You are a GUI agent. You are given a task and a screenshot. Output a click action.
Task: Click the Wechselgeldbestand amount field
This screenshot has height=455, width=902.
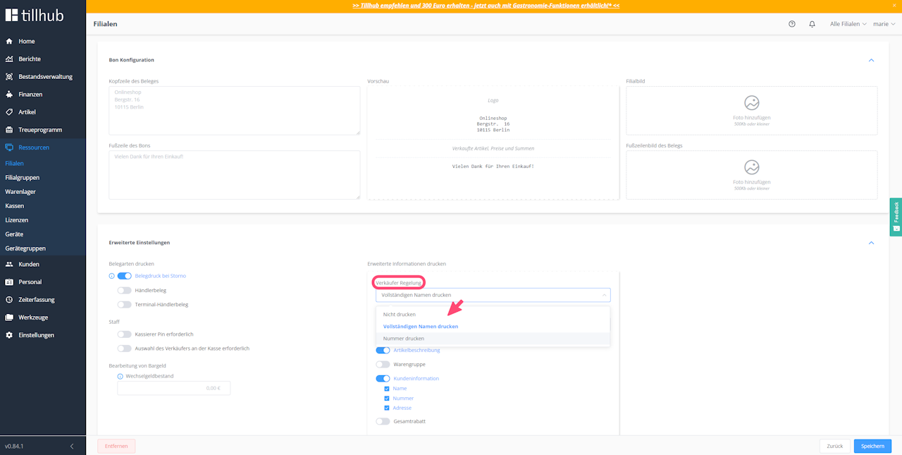173,388
